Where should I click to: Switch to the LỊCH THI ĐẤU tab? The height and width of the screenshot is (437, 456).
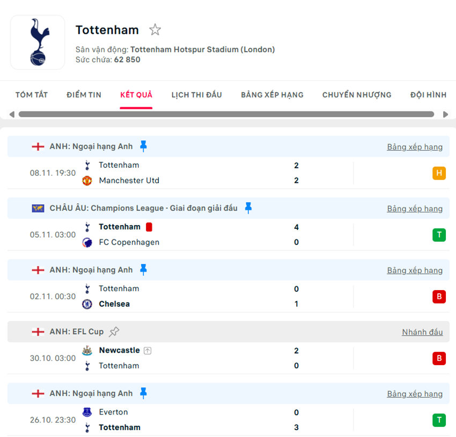[197, 94]
